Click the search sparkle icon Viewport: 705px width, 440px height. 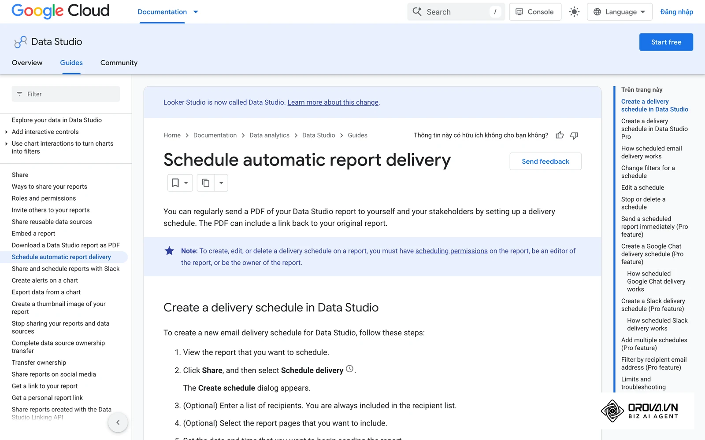[x=417, y=11]
